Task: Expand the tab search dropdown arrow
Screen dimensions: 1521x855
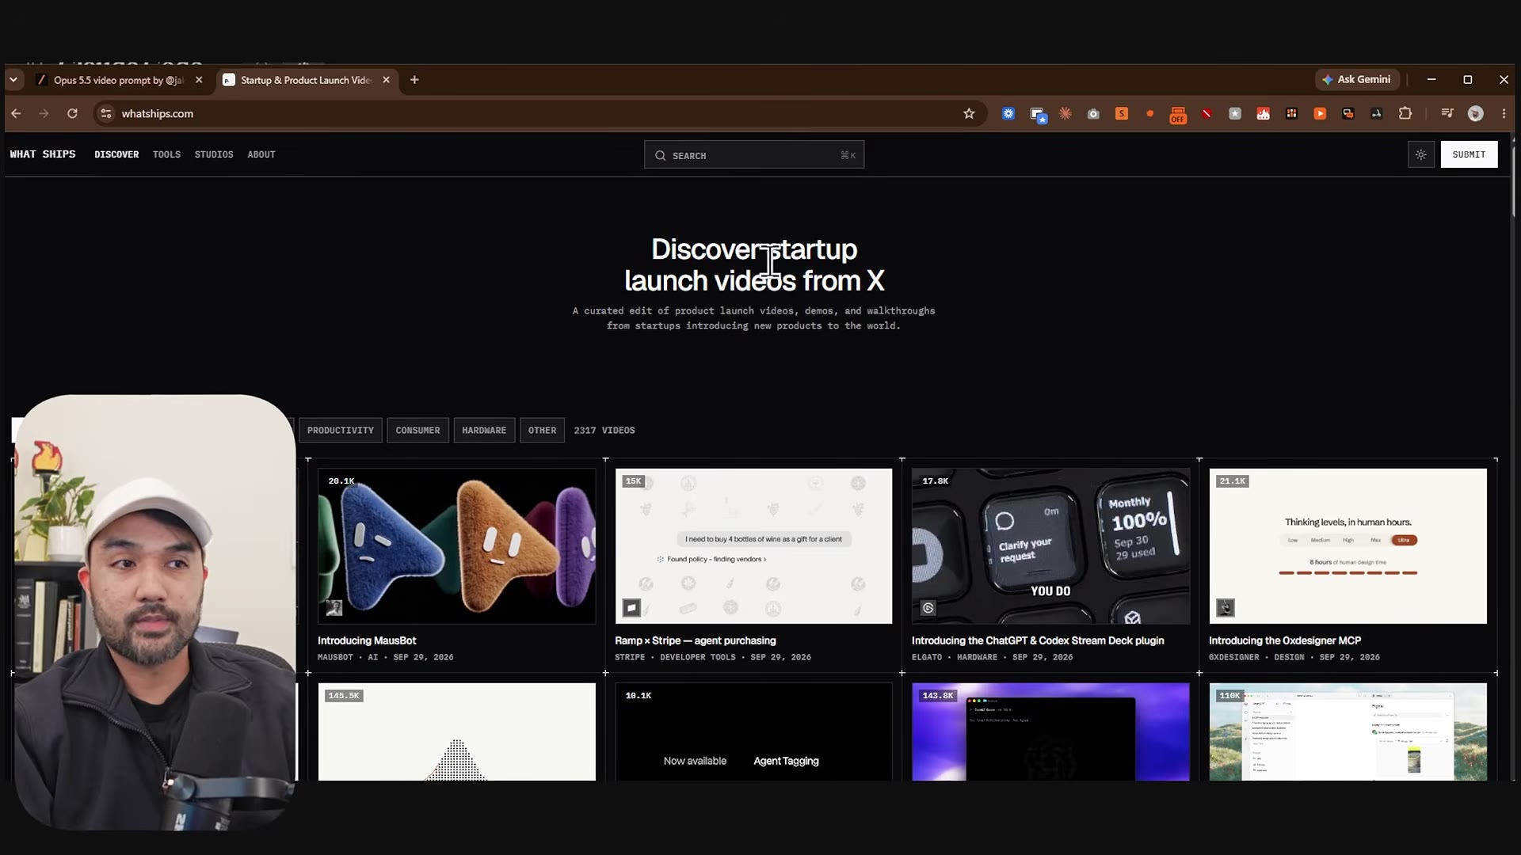Action: point(13,80)
